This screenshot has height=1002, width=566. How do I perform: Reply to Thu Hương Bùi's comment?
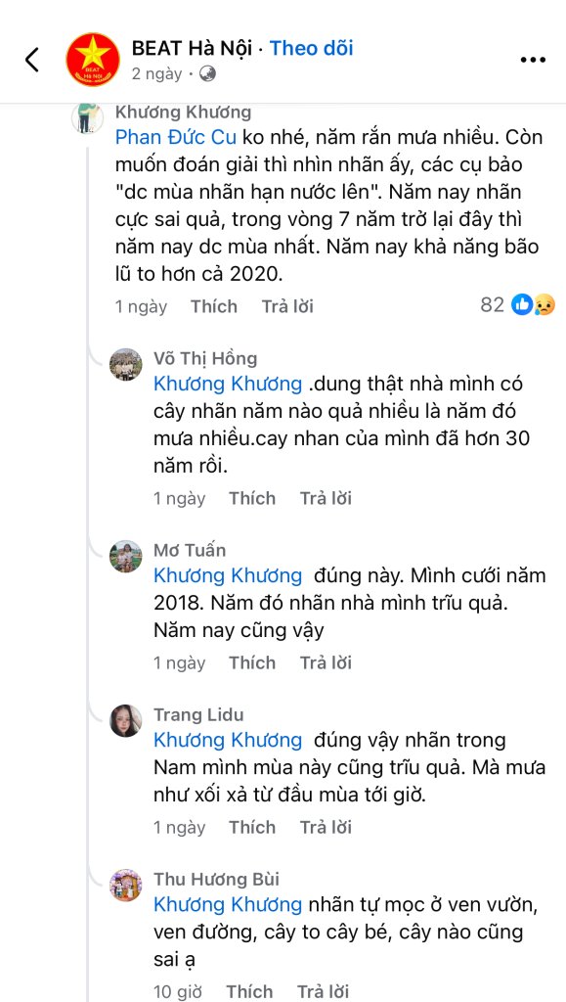click(x=324, y=991)
